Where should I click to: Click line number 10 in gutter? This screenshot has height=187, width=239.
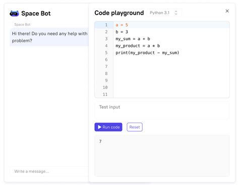point(105,87)
